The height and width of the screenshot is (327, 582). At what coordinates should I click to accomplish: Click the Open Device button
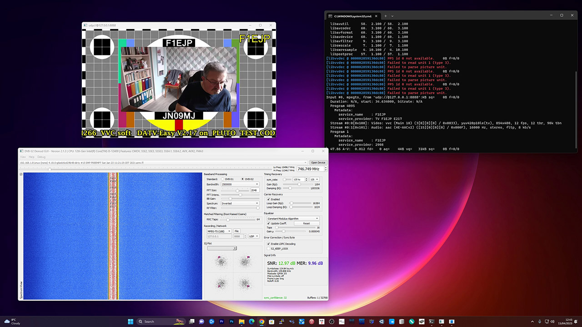[x=318, y=162]
